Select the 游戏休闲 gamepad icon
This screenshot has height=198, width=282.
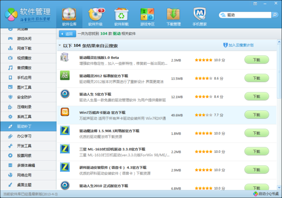point(10,38)
